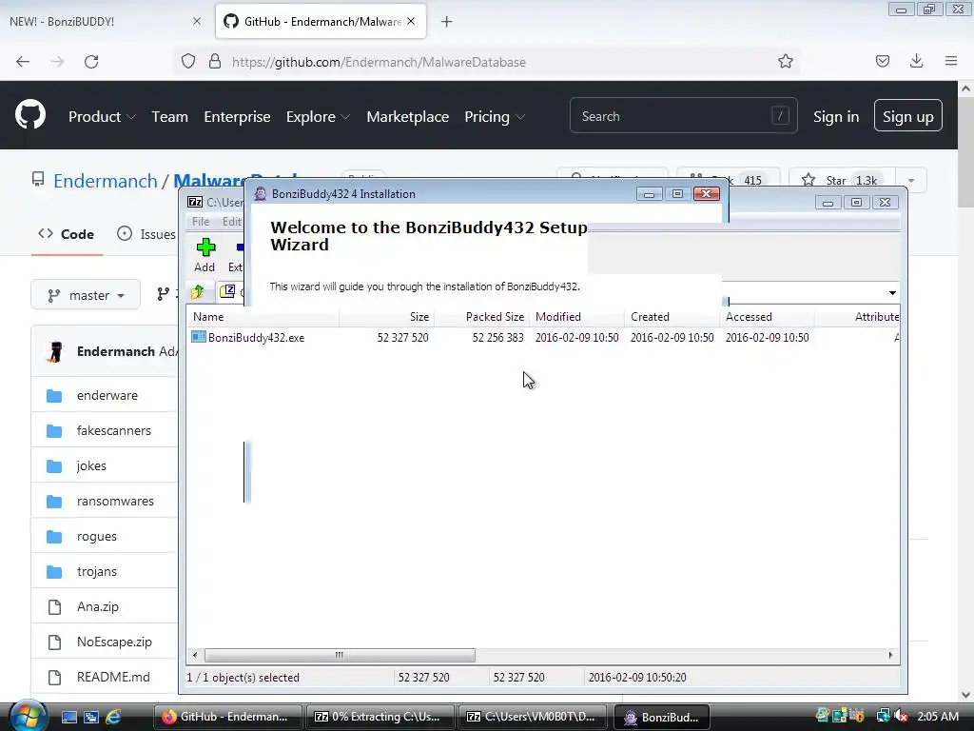The width and height of the screenshot is (974, 731).
Task: Open the Marketplace menu link
Action: [x=407, y=116]
